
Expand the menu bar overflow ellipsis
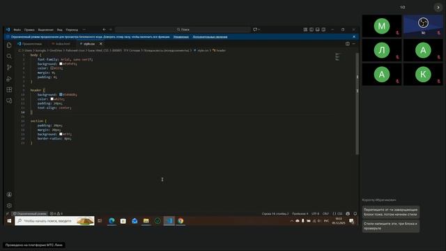[84, 29]
